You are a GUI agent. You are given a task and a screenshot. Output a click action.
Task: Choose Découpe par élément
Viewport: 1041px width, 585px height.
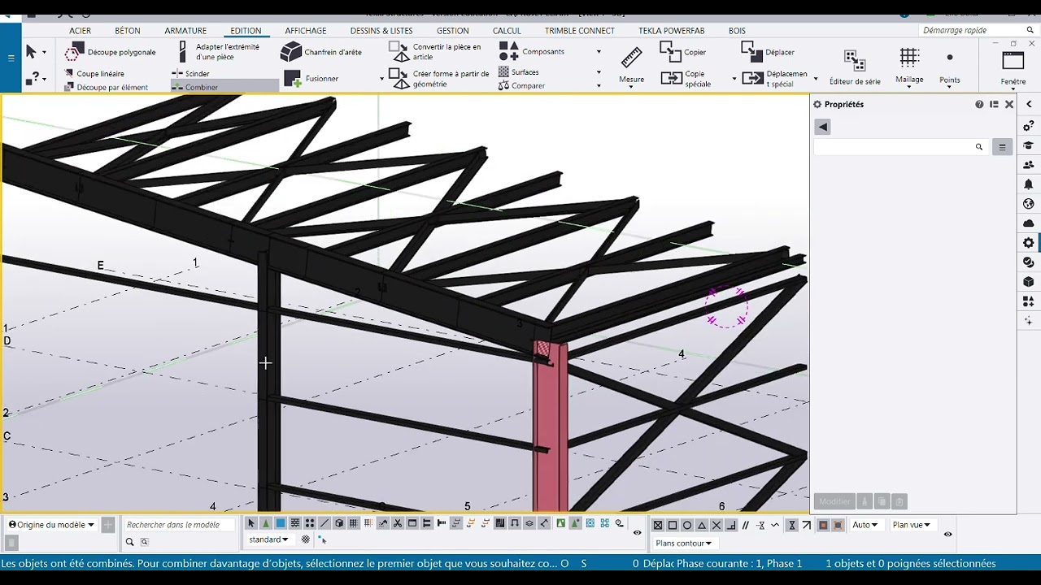click(106, 87)
